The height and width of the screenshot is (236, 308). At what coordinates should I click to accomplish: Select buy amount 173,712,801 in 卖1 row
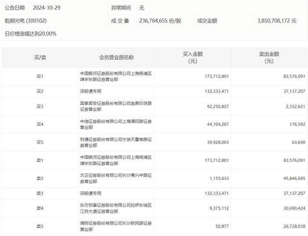216,161
